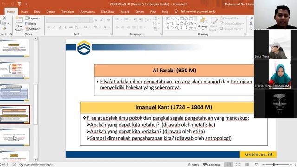This screenshot has width=297, height=167.
Task: Click Decrease Font Size icon
Action: coord(102,20)
